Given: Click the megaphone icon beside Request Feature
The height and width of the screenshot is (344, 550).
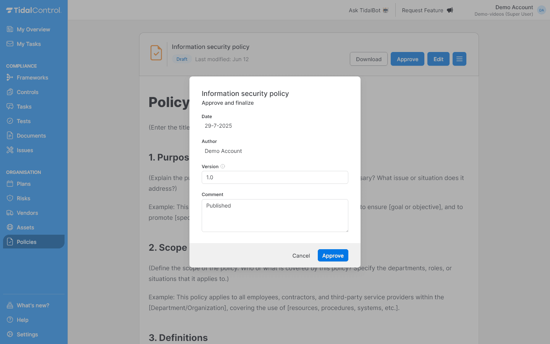Looking at the screenshot, I should (450, 10).
